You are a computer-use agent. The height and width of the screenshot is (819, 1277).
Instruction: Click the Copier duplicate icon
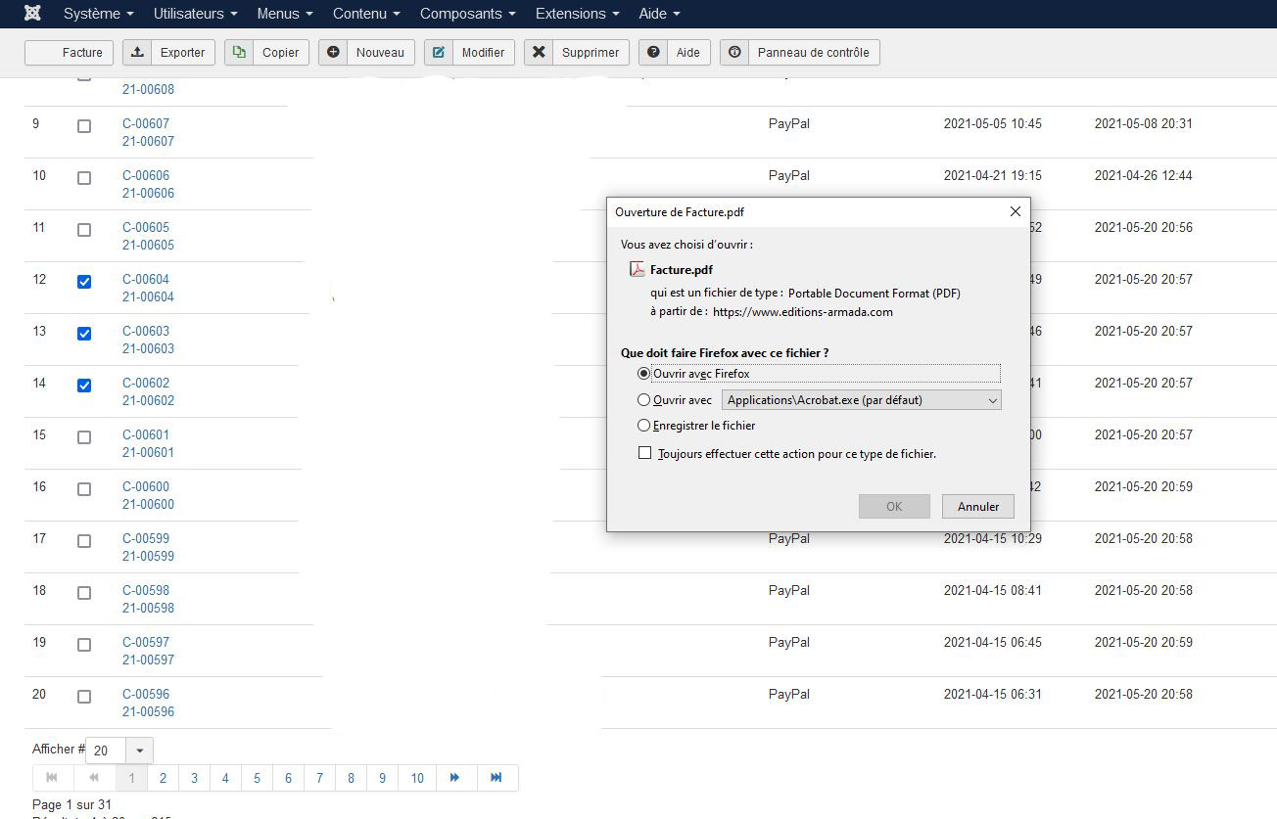[x=240, y=52]
